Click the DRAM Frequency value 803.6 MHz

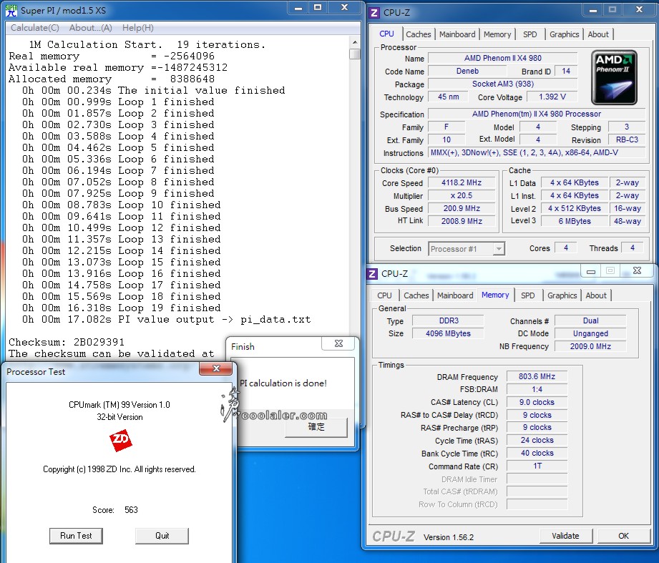coord(537,376)
